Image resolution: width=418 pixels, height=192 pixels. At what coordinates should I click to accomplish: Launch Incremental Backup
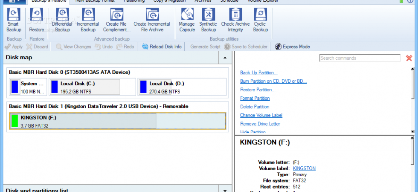point(88,20)
